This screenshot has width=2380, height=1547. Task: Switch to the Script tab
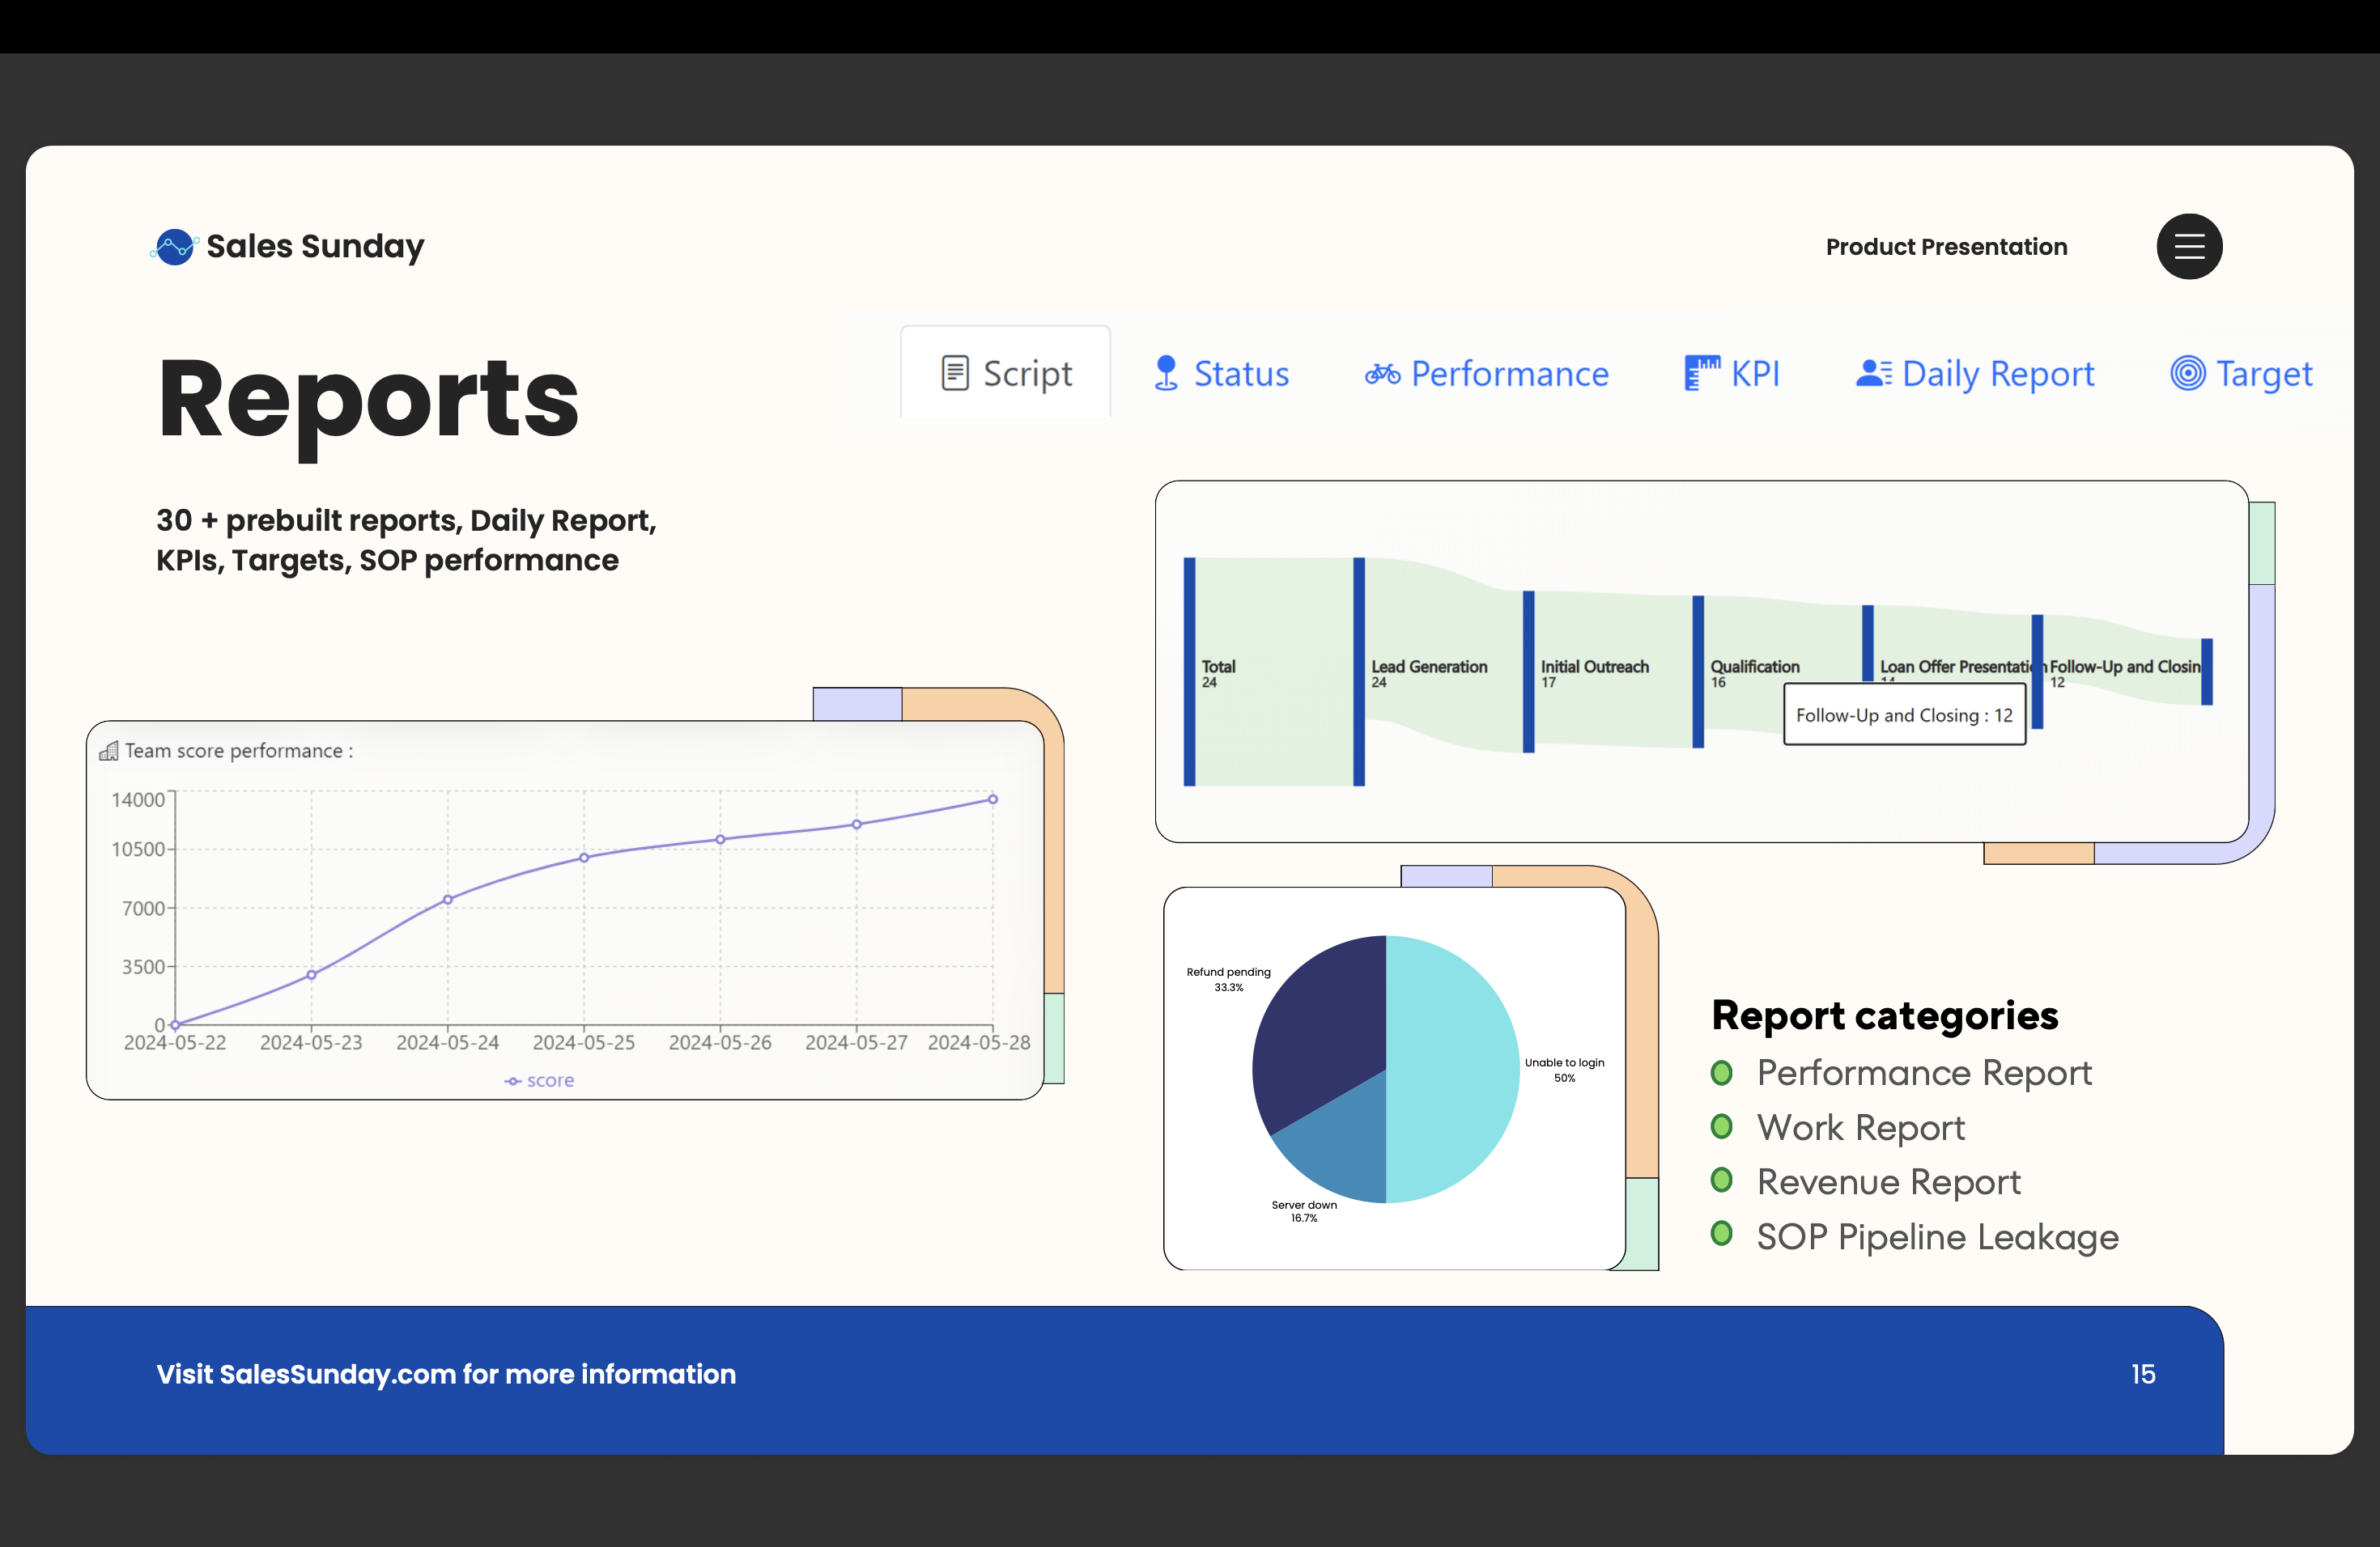pyautogui.click(x=1005, y=371)
